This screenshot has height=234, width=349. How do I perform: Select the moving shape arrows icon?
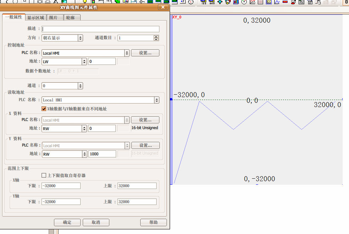click(220, 2)
